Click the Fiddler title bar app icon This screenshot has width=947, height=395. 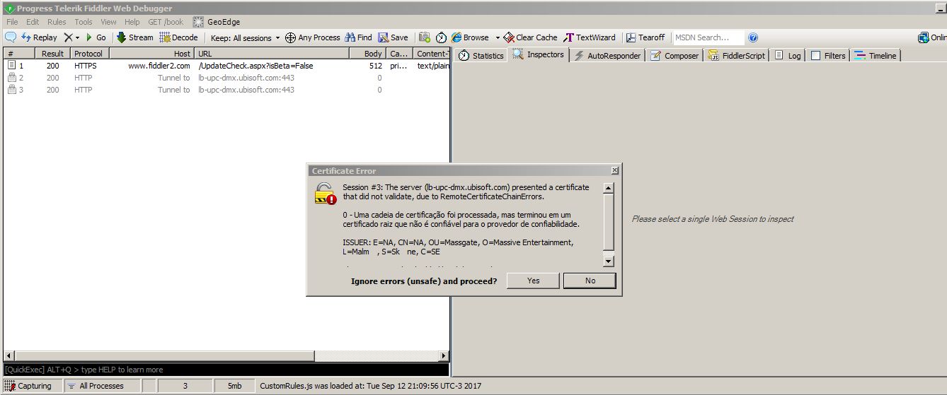click(x=8, y=8)
